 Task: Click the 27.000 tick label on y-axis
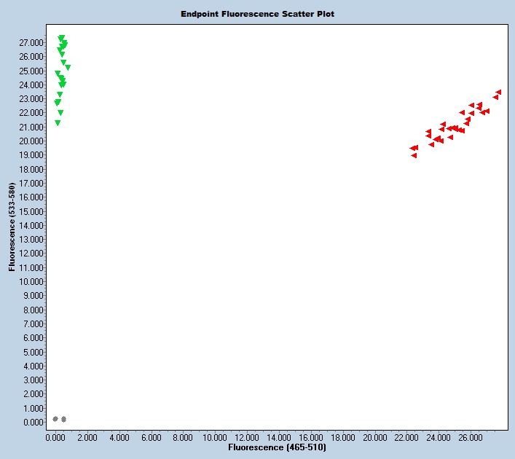click(31, 42)
